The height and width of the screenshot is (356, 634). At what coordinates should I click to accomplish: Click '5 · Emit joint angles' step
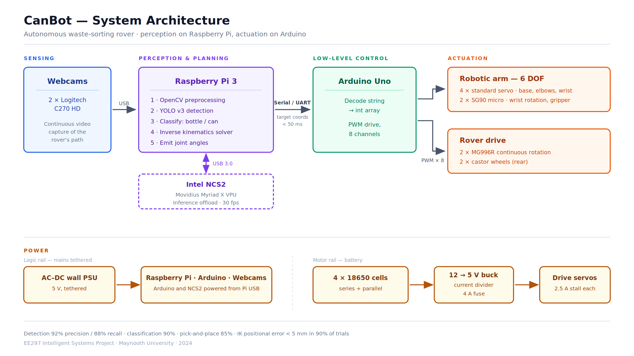(x=179, y=143)
